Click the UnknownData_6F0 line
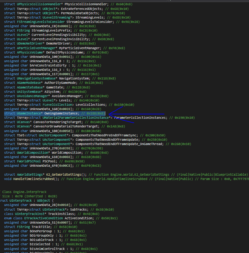This screenshot has width=249, height=253. pos(53,166)
